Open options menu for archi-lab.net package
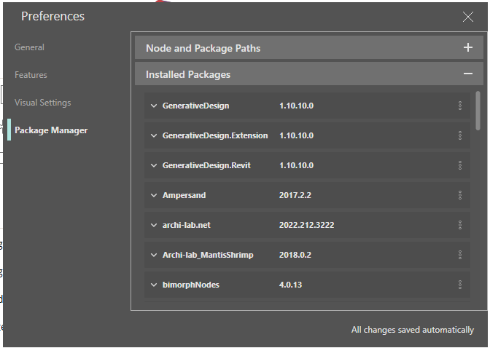 click(x=460, y=225)
